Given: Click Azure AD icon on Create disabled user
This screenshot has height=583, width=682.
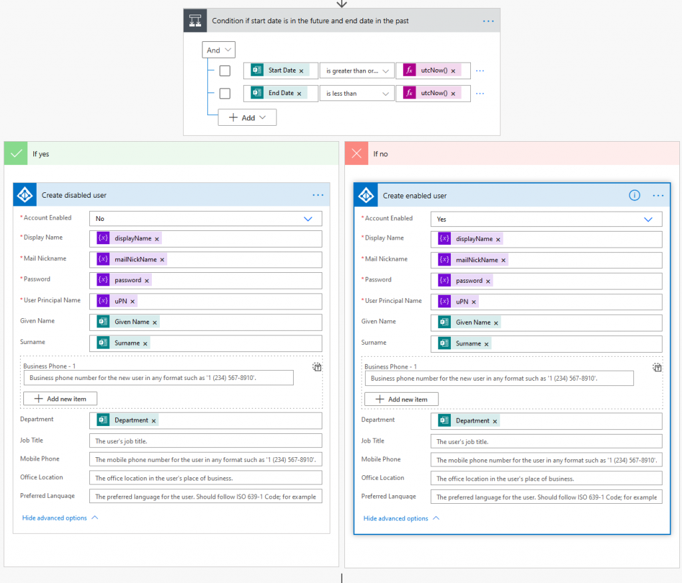Looking at the screenshot, I should coord(25,195).
